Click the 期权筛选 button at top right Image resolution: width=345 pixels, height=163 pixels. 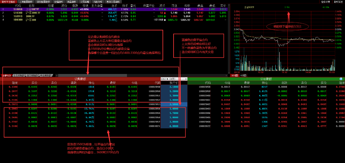(x=338, y=2)
